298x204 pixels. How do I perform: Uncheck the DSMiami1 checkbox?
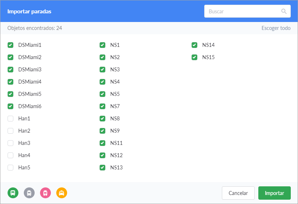(10, 45)
